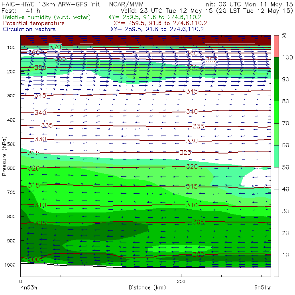
Task: Click the 100 pressure axis tick label
Action: click(11, 47)
